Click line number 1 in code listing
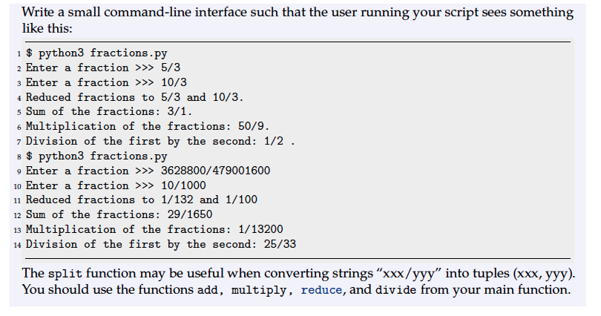The width and height of the screenshot is (601, 316). (x=19, y=53)
